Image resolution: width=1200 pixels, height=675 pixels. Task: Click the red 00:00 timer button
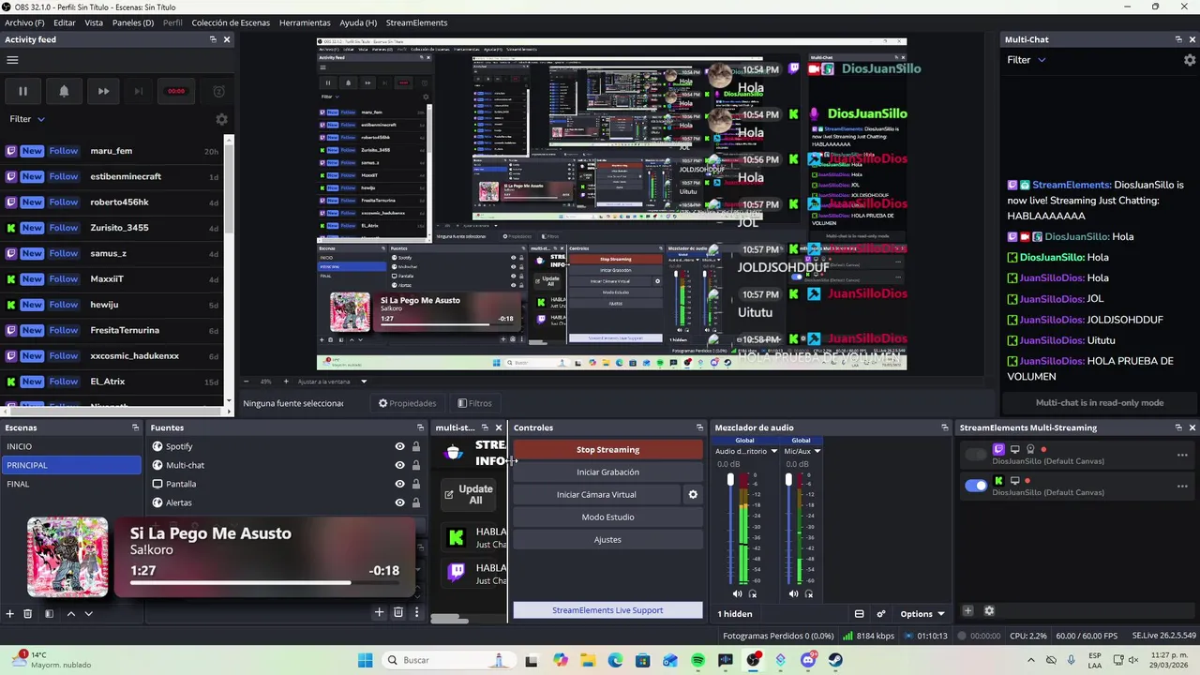point(176,91)
